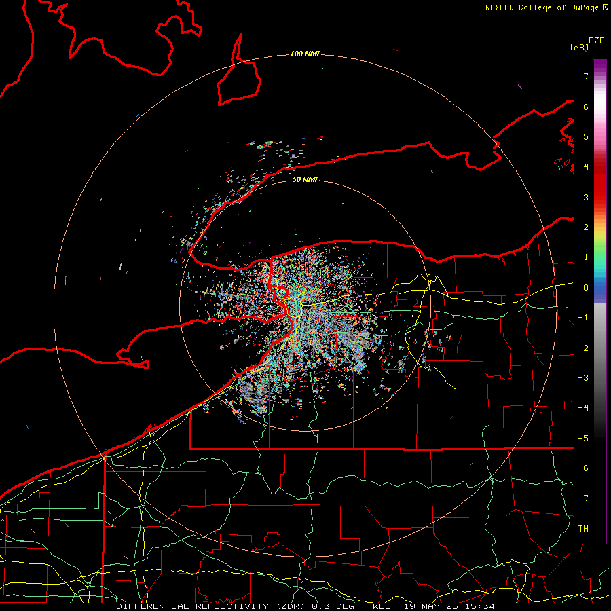Screen dimensions: 611x611
Task: Click the Differential Reflectivity product caption
Action: [x=305, y=606]
